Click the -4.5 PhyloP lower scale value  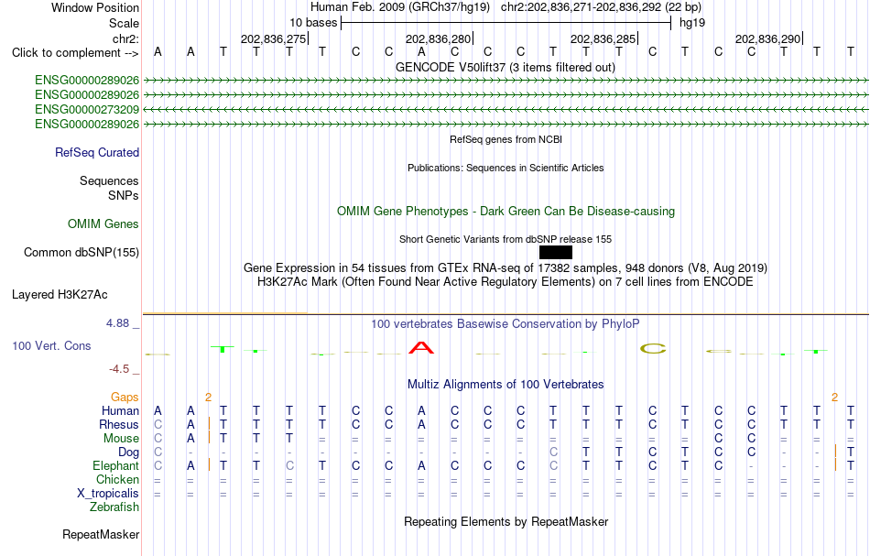click(119, 369)
